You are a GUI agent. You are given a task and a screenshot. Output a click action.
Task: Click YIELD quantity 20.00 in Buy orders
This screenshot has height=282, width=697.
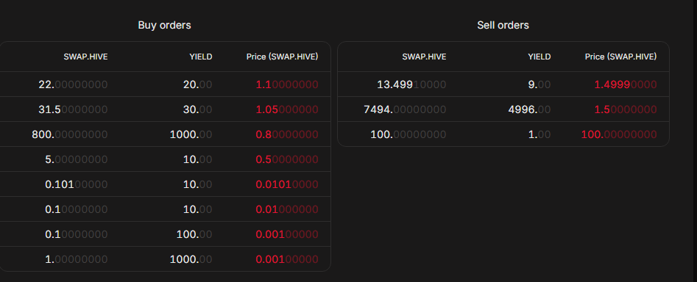pyautogui.click(x=198, y=84)
